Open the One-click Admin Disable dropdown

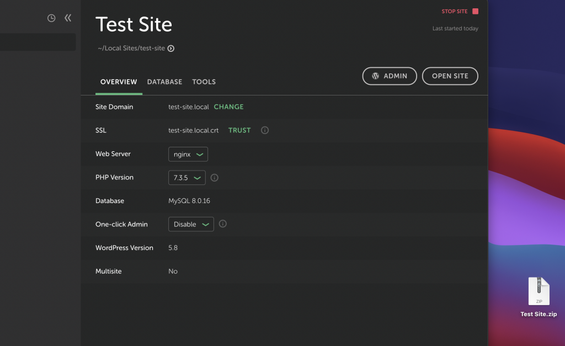pos(191,224)
